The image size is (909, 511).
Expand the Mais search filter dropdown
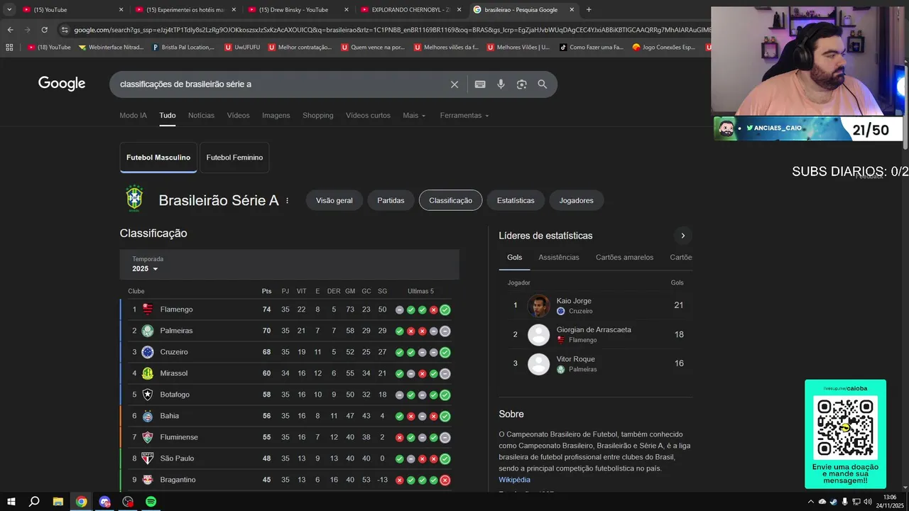pos(414,116)
